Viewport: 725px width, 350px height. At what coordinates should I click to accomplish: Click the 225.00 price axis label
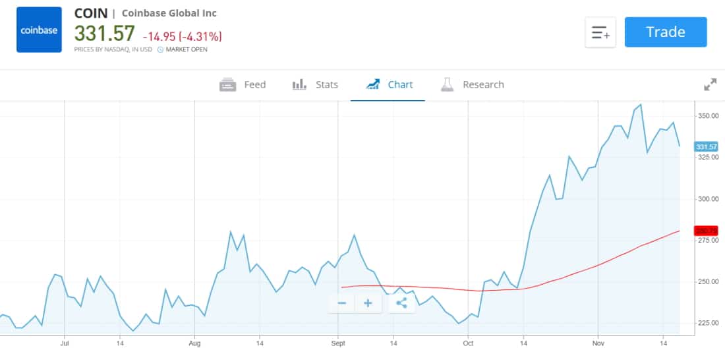[709, 323]
